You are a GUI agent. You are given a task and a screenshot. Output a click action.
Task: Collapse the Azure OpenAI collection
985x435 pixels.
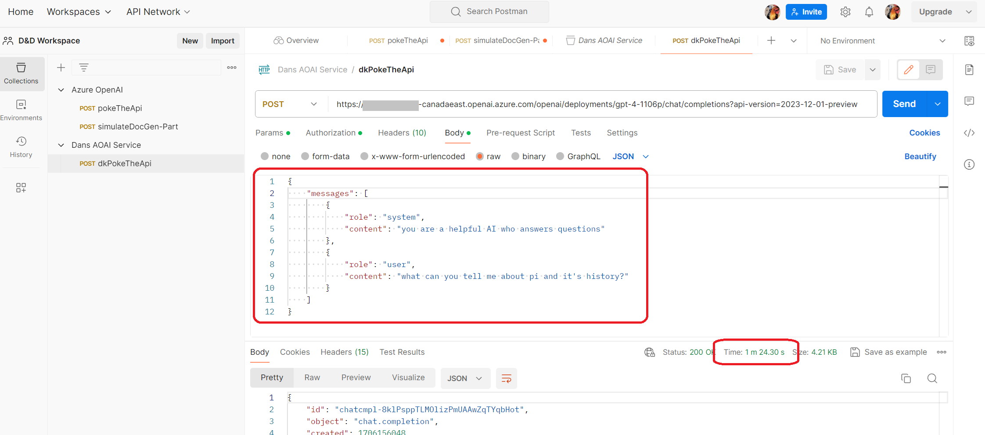coord(61,90)
